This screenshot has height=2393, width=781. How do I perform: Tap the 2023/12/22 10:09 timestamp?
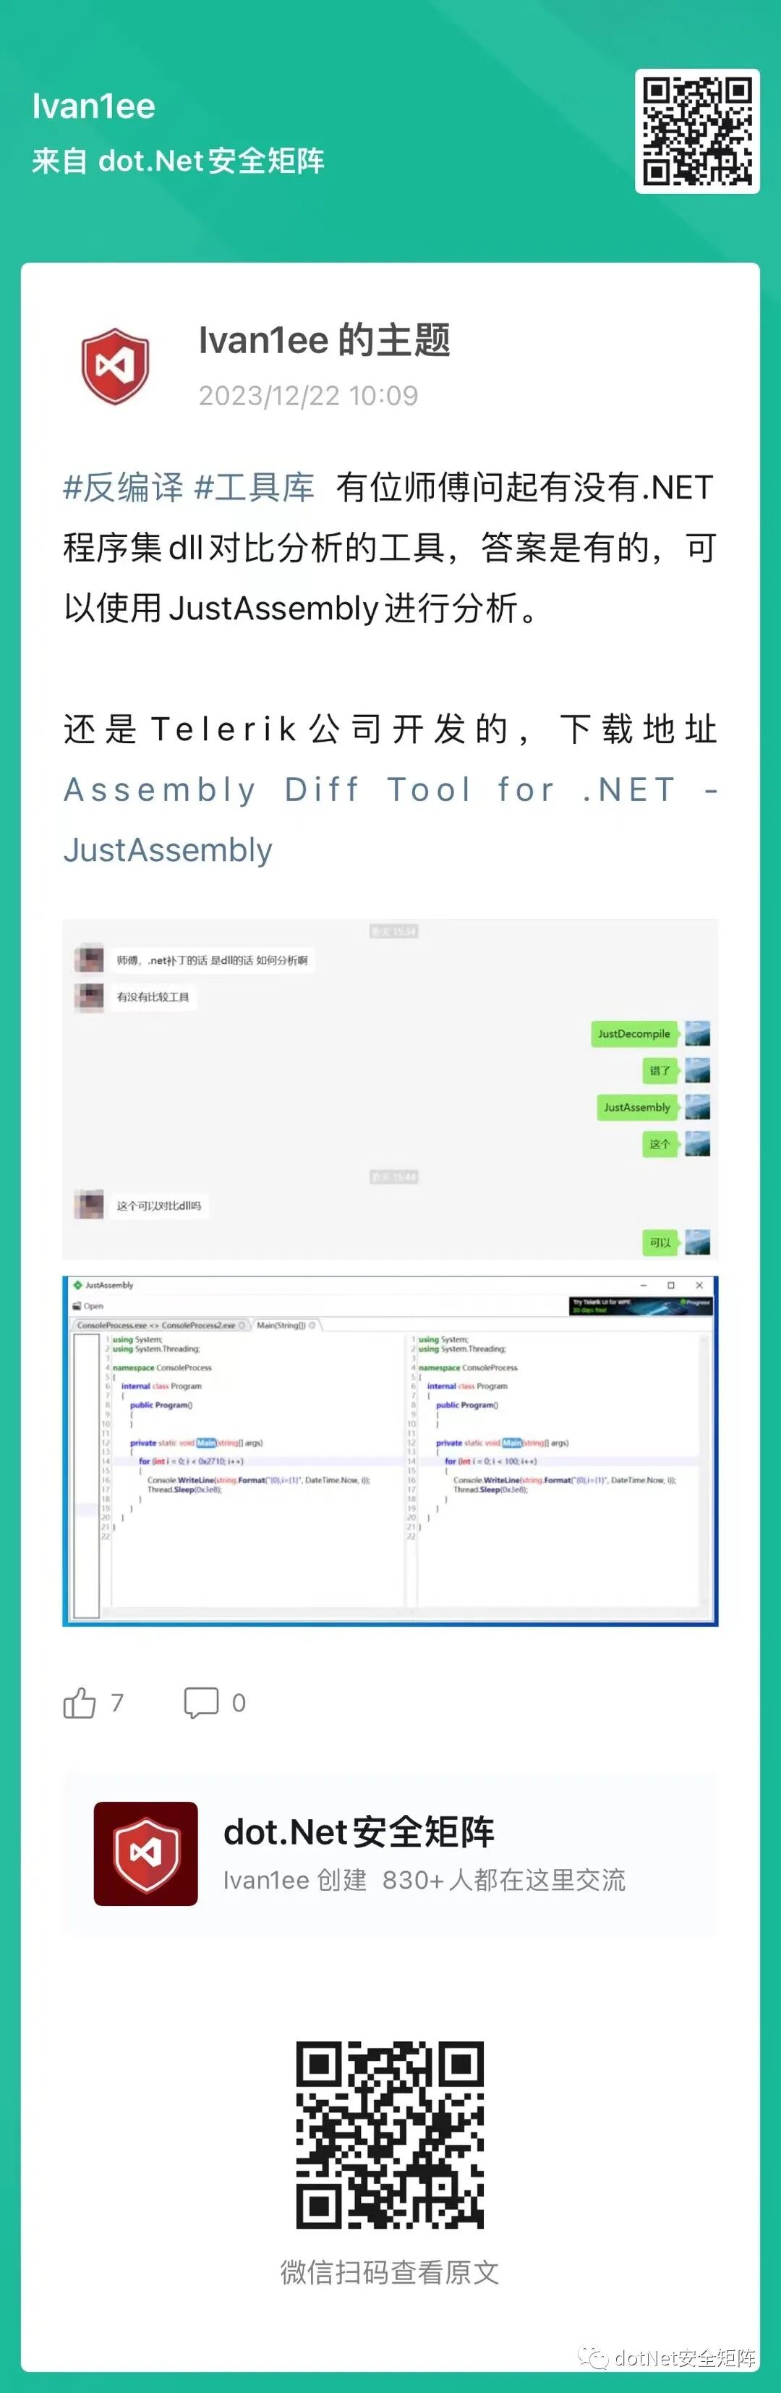(308, 396)
